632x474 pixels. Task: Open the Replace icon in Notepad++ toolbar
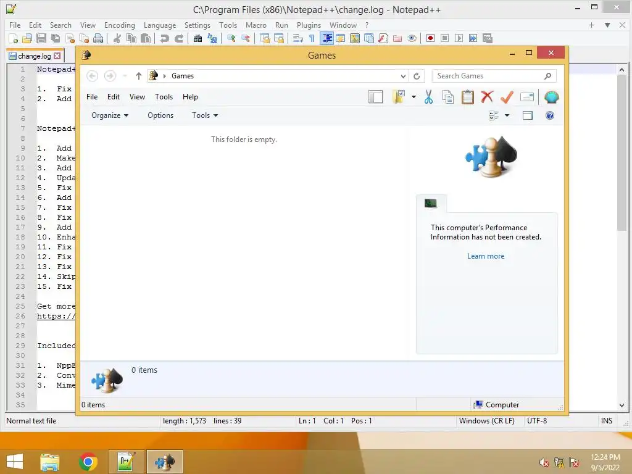pyautogui.click(x=212, y=38)
